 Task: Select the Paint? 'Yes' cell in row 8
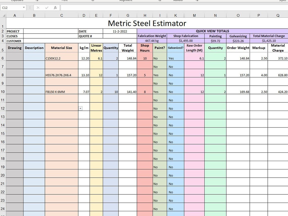160,75
